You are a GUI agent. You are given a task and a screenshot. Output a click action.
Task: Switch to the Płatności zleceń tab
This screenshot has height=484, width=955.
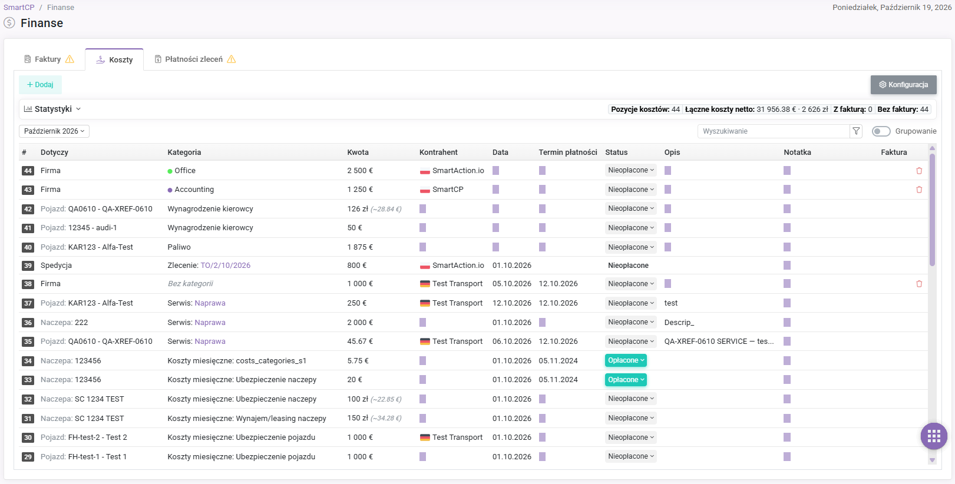click(195, 59)
